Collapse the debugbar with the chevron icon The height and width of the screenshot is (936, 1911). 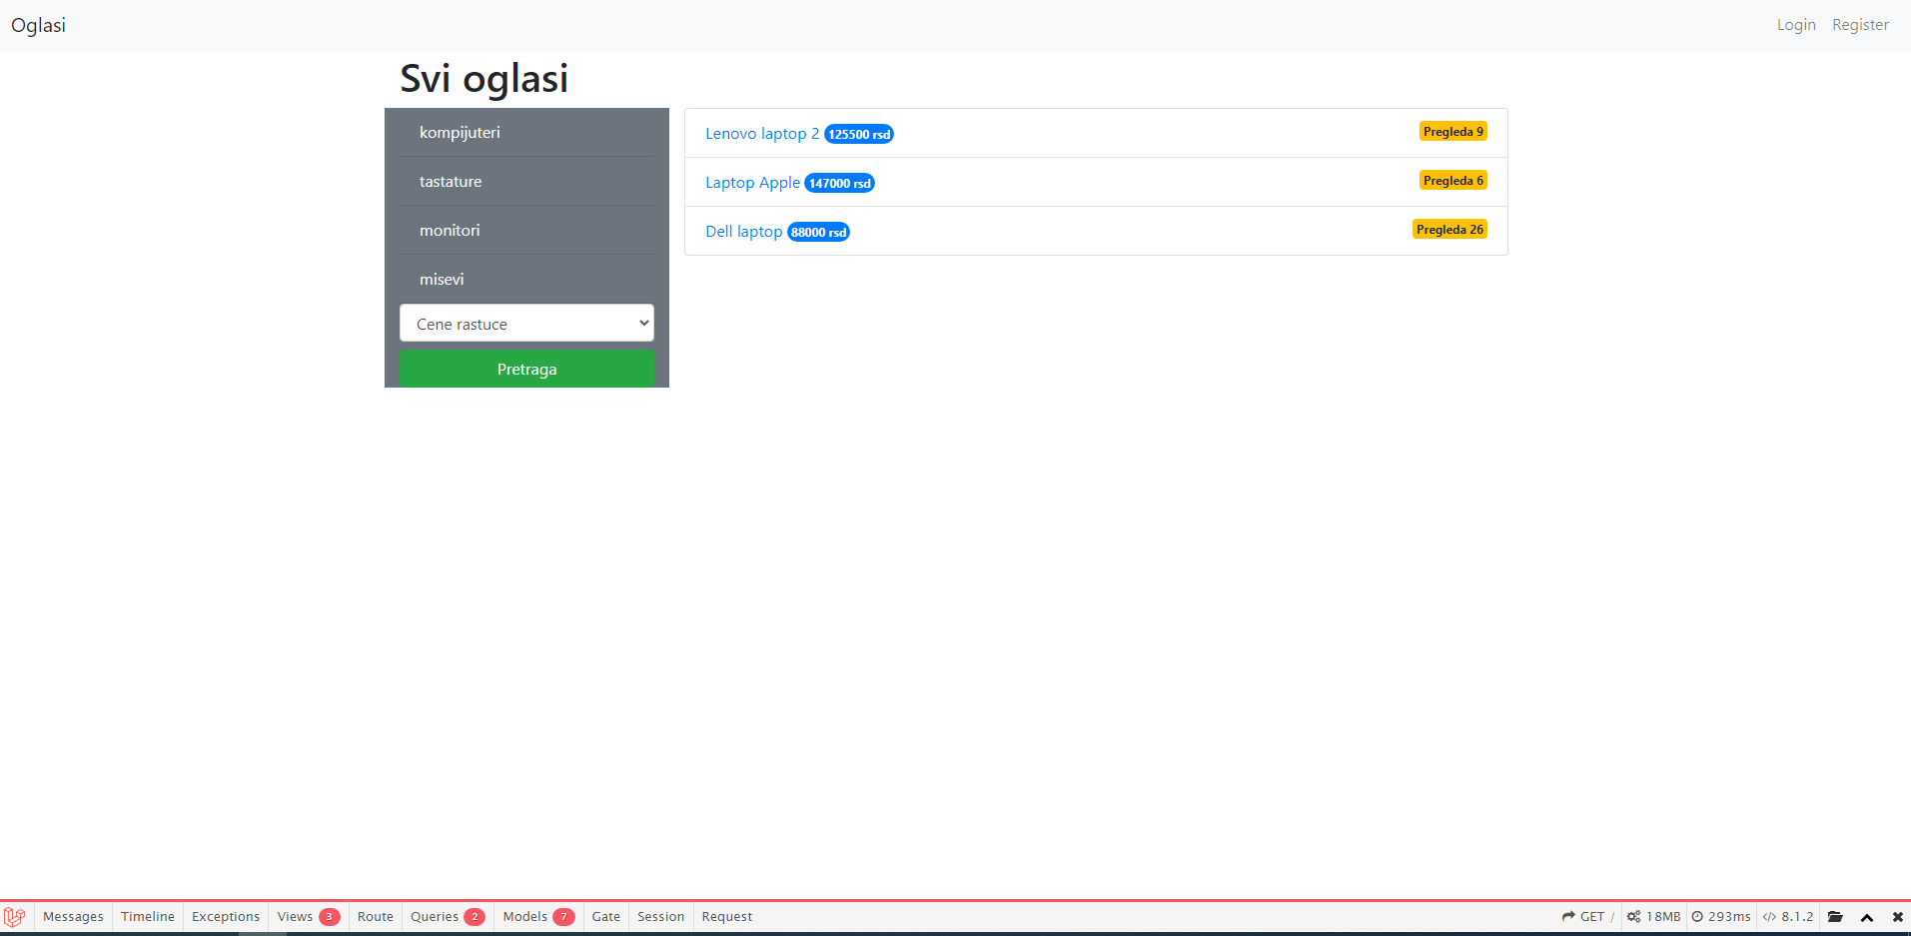coord(1866,917)
